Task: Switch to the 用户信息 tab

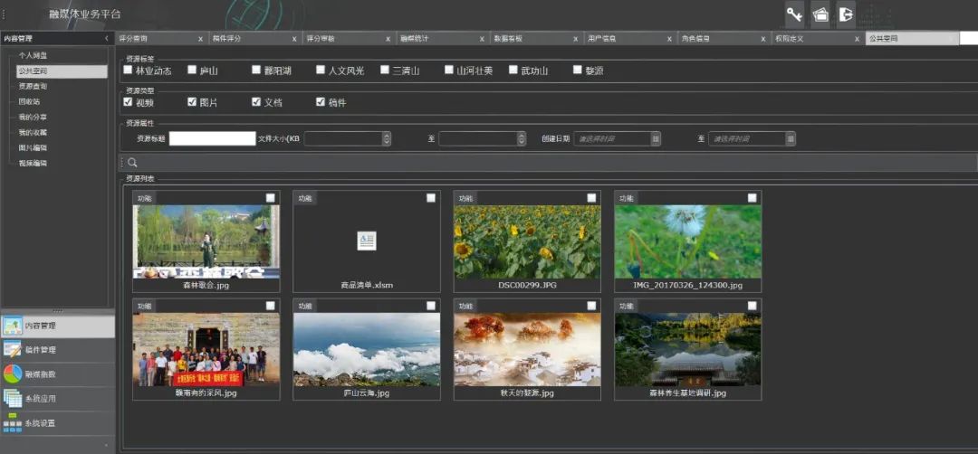Action: 602,39
